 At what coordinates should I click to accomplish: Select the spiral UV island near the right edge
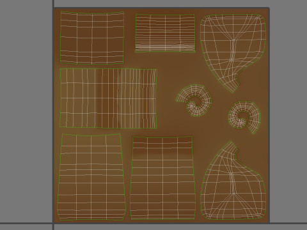click(x=245, y=118)
